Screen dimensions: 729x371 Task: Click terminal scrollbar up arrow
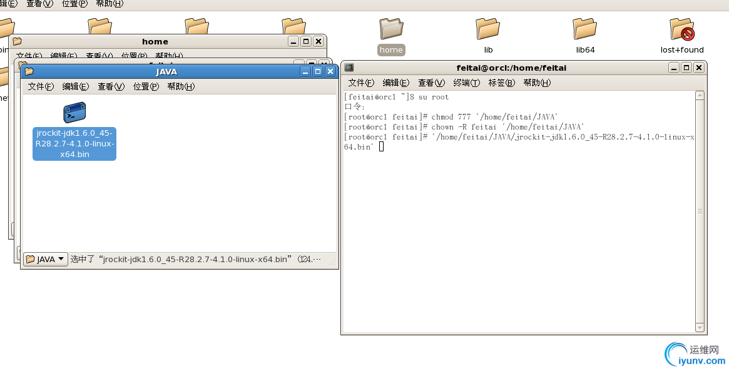click(700, 95)
